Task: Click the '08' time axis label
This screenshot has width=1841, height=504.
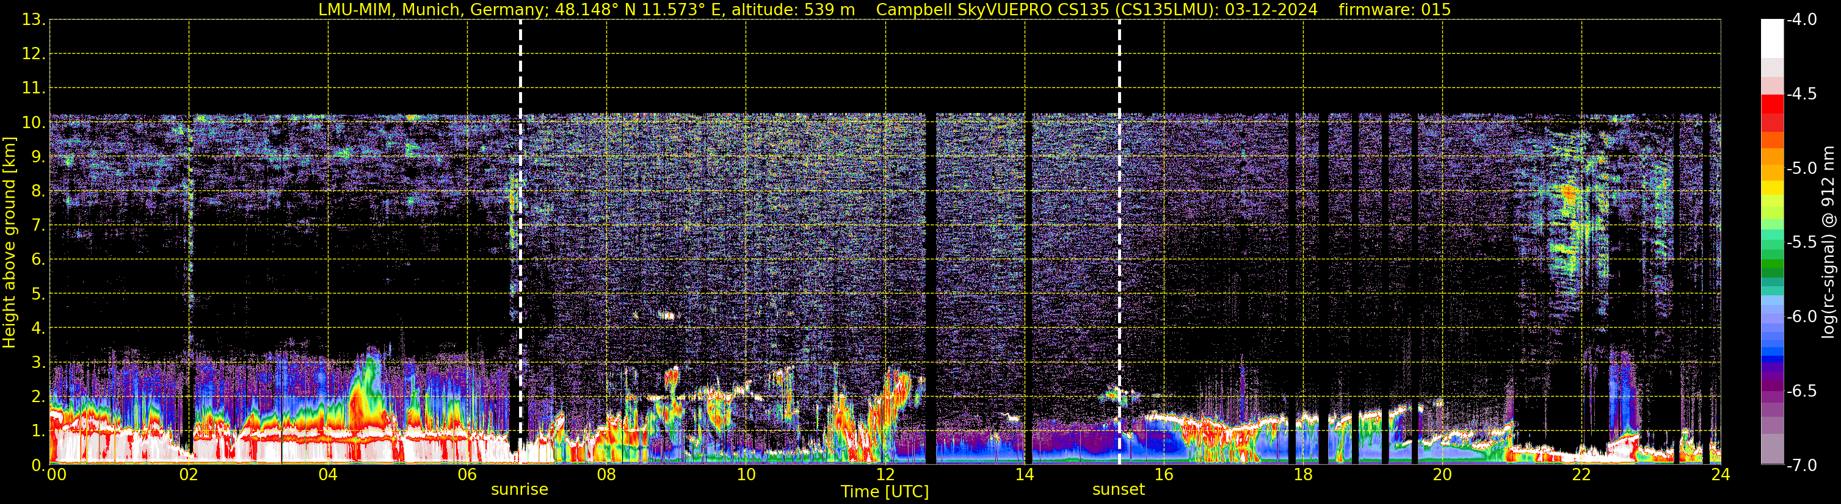Action: click(x=607, y=475)
